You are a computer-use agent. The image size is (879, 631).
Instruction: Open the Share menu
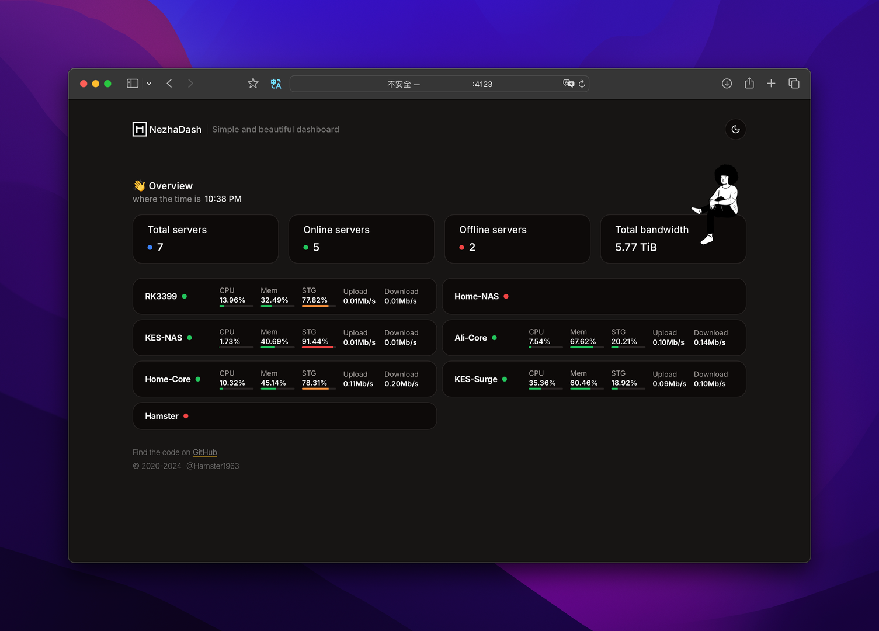749,84
